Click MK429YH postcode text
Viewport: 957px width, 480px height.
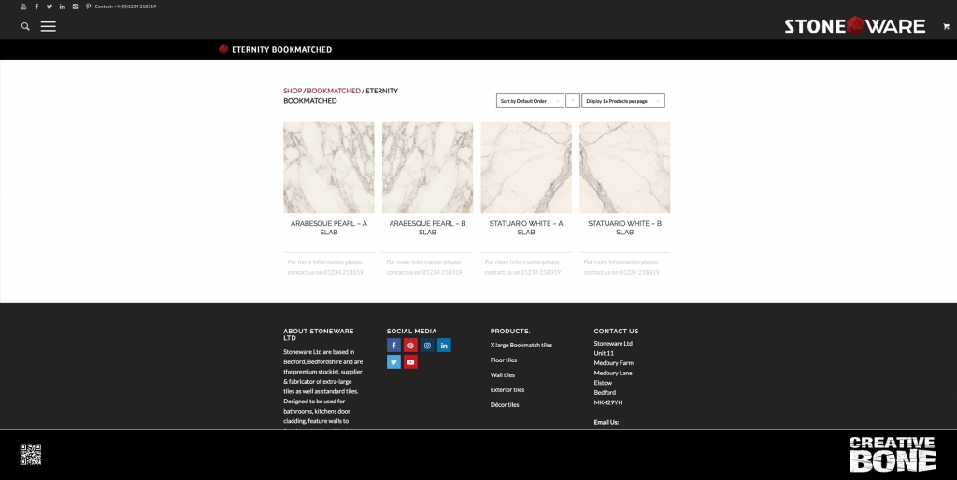click(x=607, y=402)
